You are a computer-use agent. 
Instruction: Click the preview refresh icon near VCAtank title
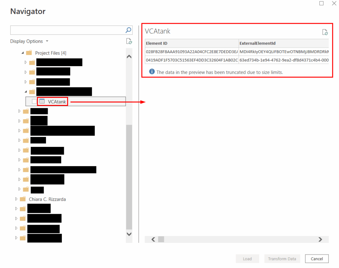tap(325, 32)
